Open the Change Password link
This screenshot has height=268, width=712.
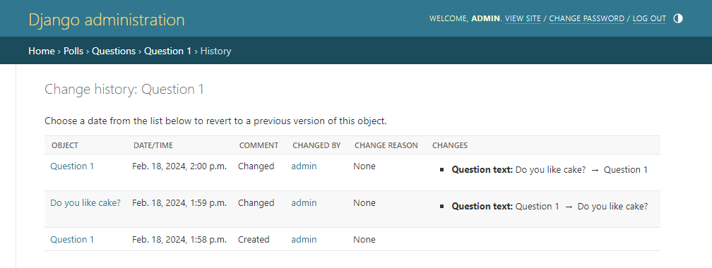[587, 18]
